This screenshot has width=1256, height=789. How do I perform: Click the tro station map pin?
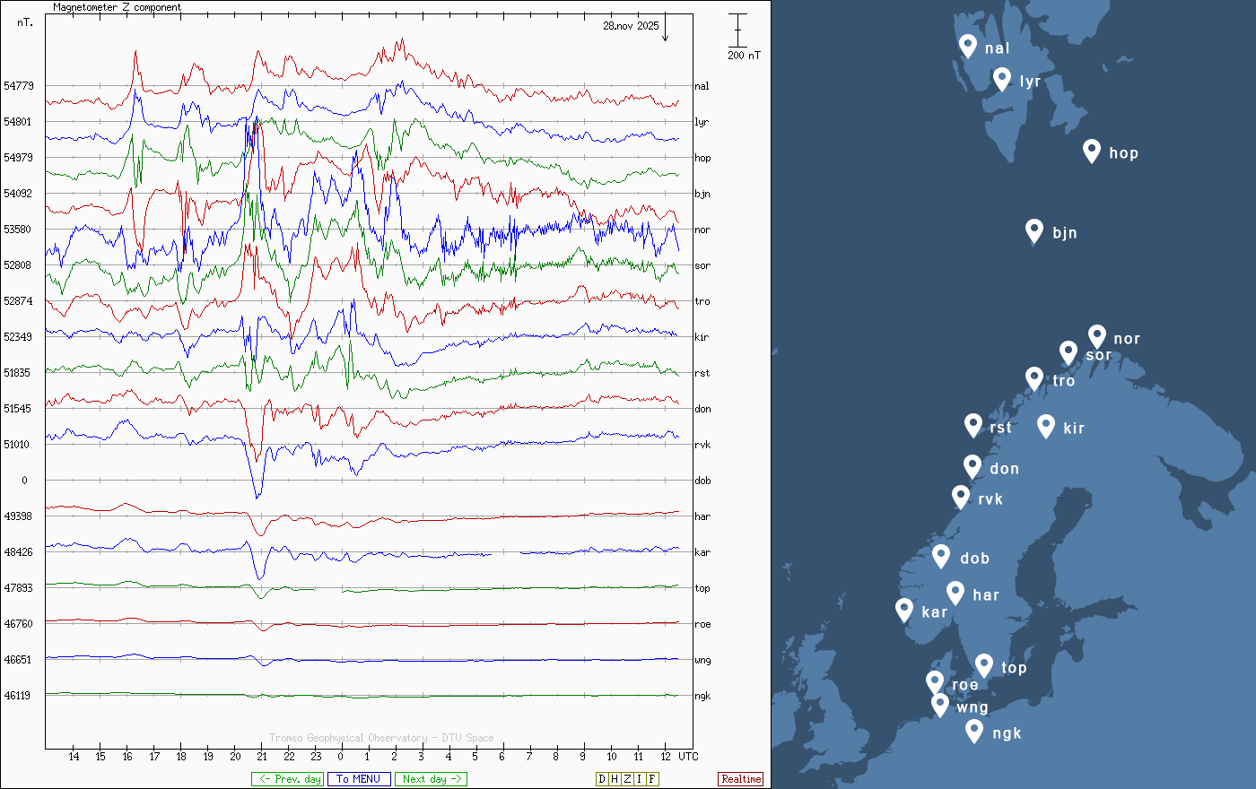[x=1034, y=378]
